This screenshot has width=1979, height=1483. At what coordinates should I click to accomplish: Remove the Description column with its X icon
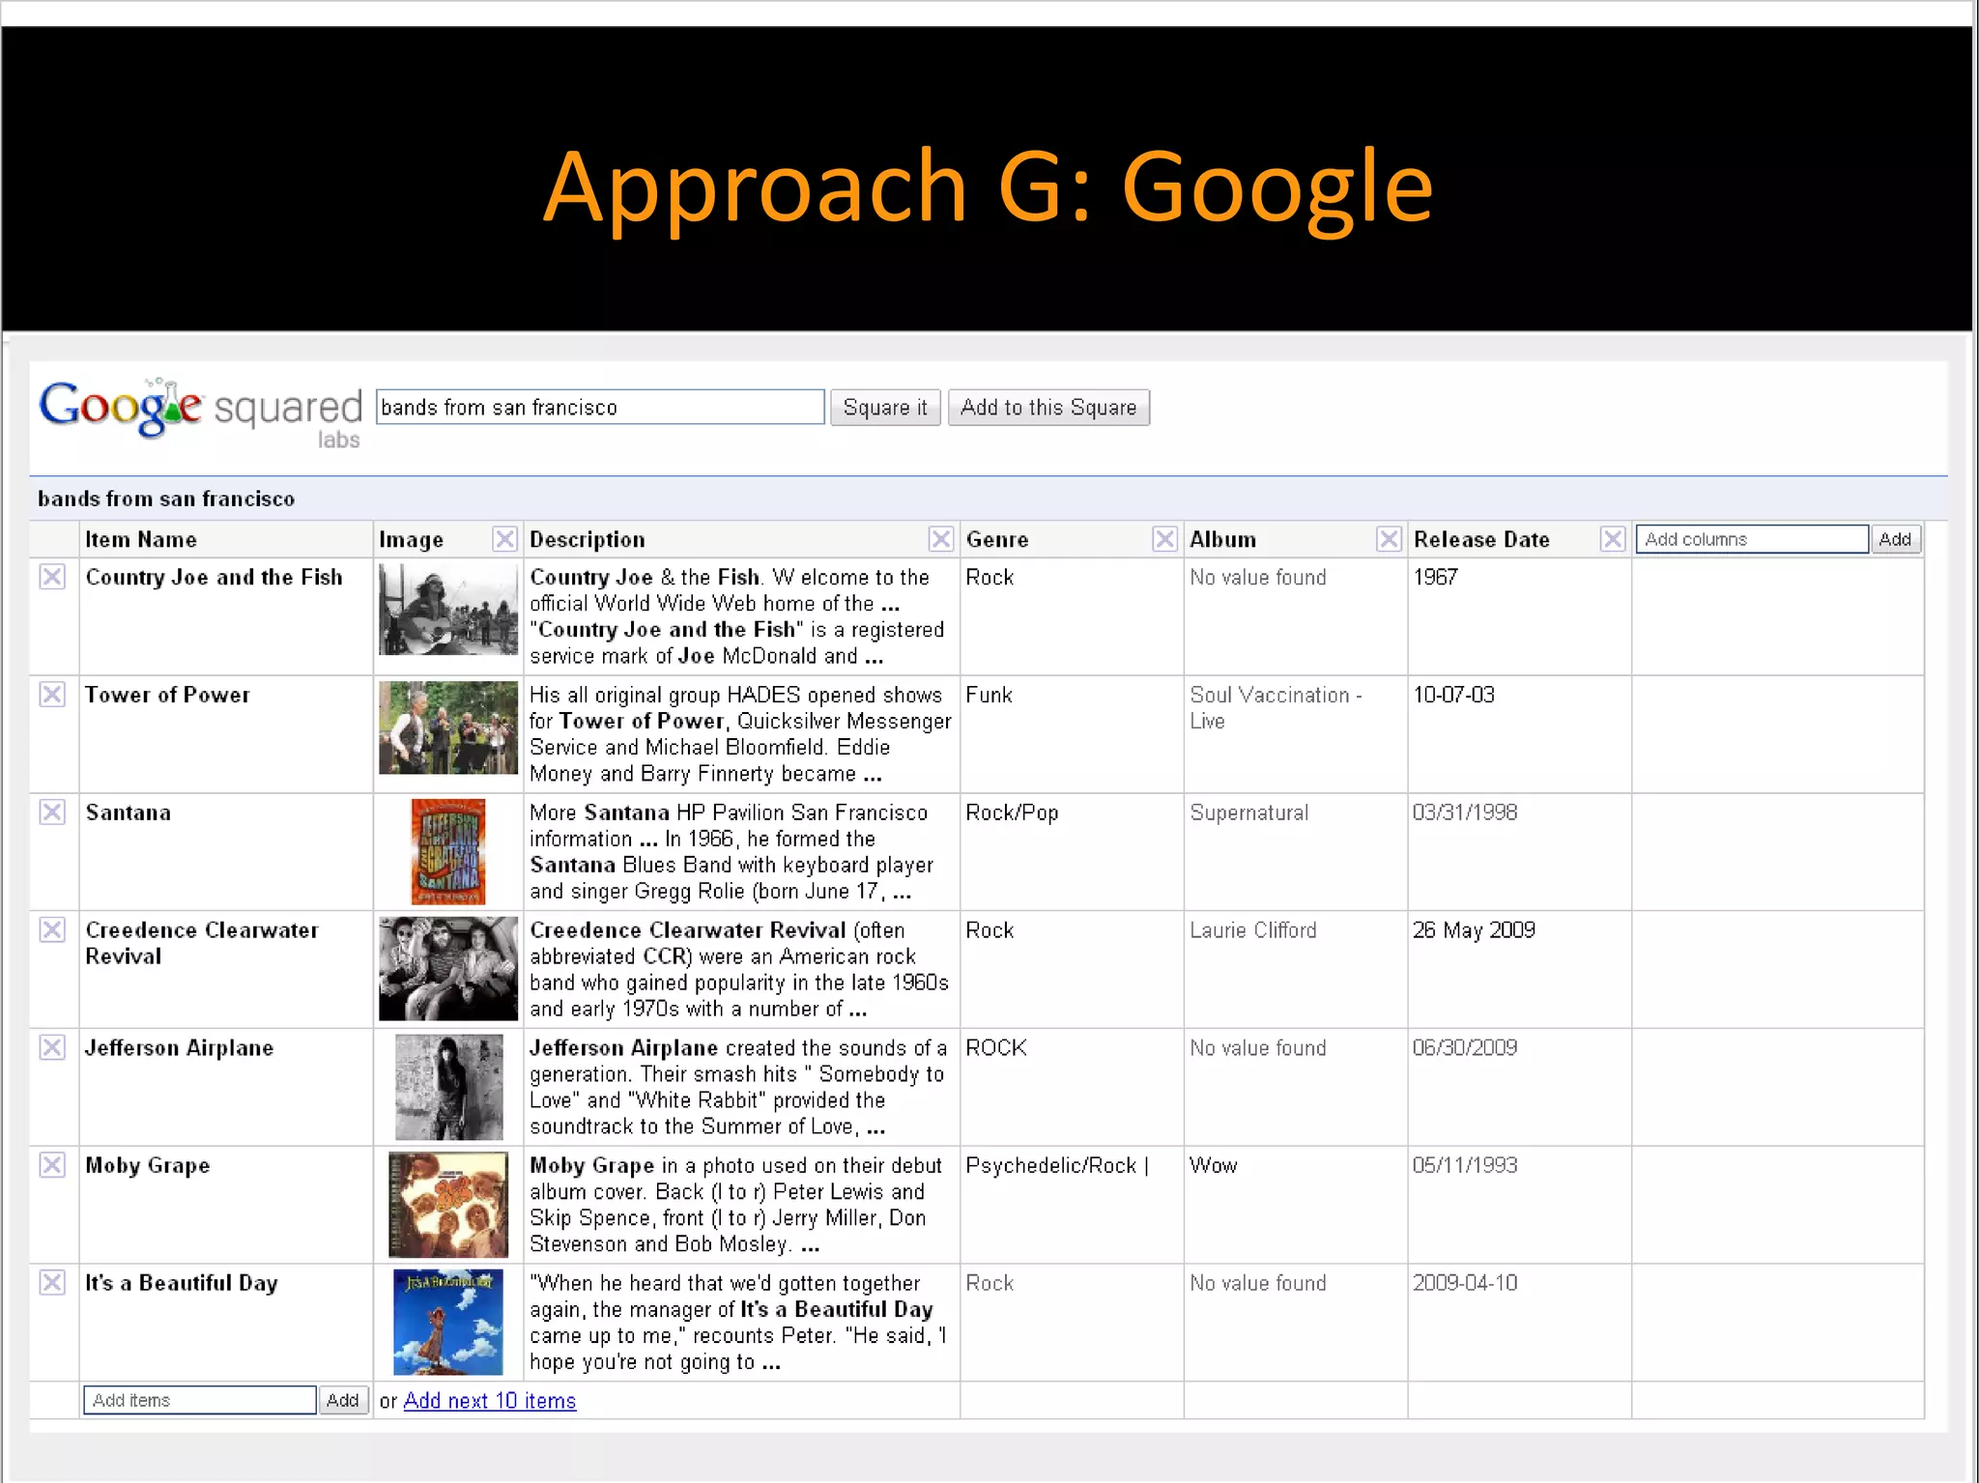(x=941, y=539)
